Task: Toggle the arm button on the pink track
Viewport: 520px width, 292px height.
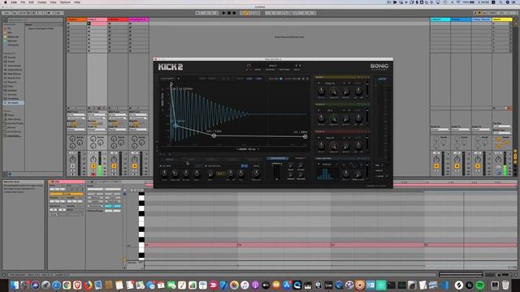Action: [93, 174]
